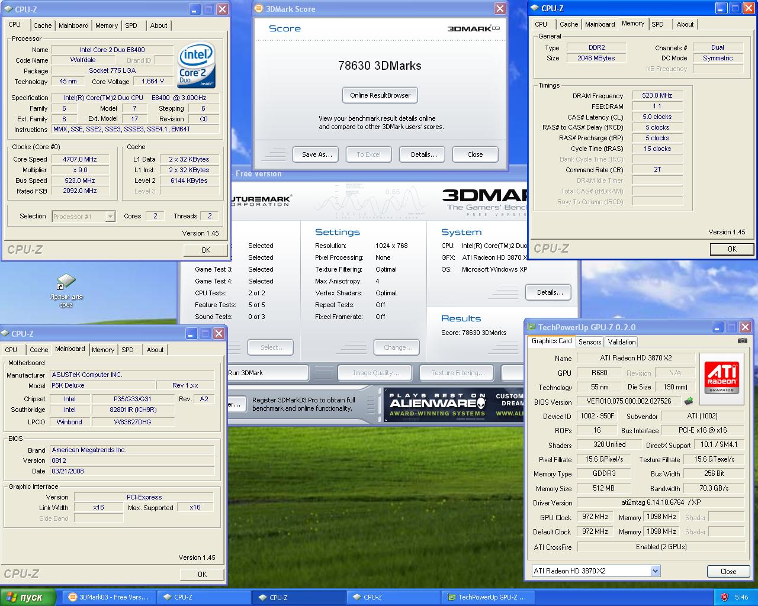Image resolution: width=758 pixels, height=606 pixels.
Task: Click the ATI CrossFire Enabled (2 GPUs) field
Action: pyautogui.click(x=661, y=547)
